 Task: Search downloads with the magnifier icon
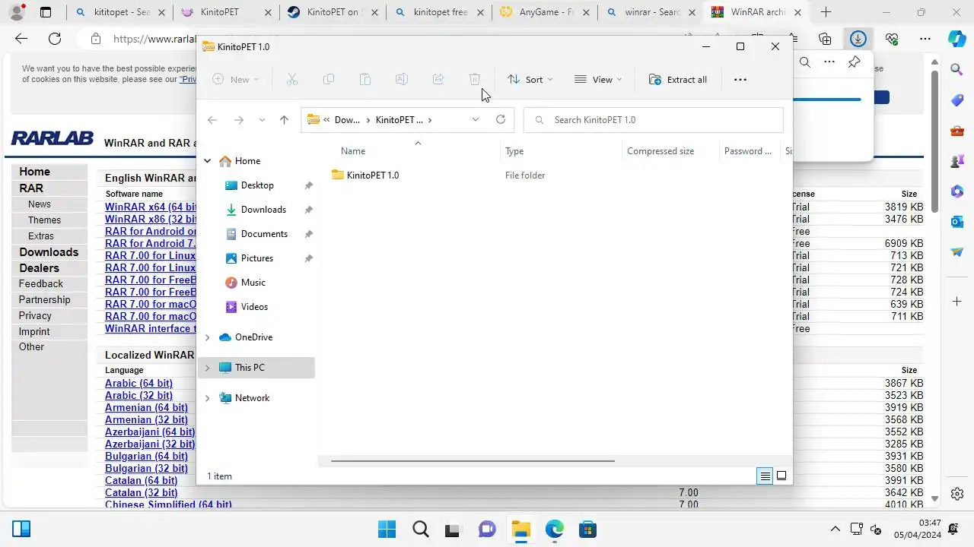tap(804, 62)
